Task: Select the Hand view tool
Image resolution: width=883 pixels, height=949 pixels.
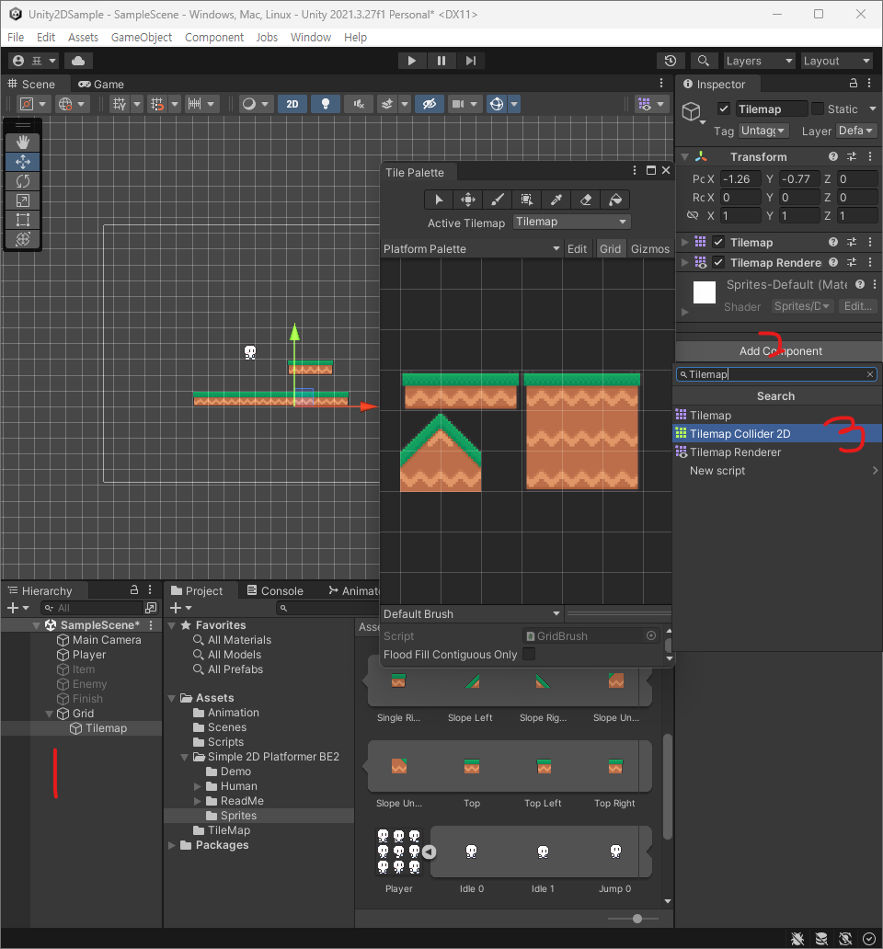Action: pyautogui.click(x=23, y=143)
